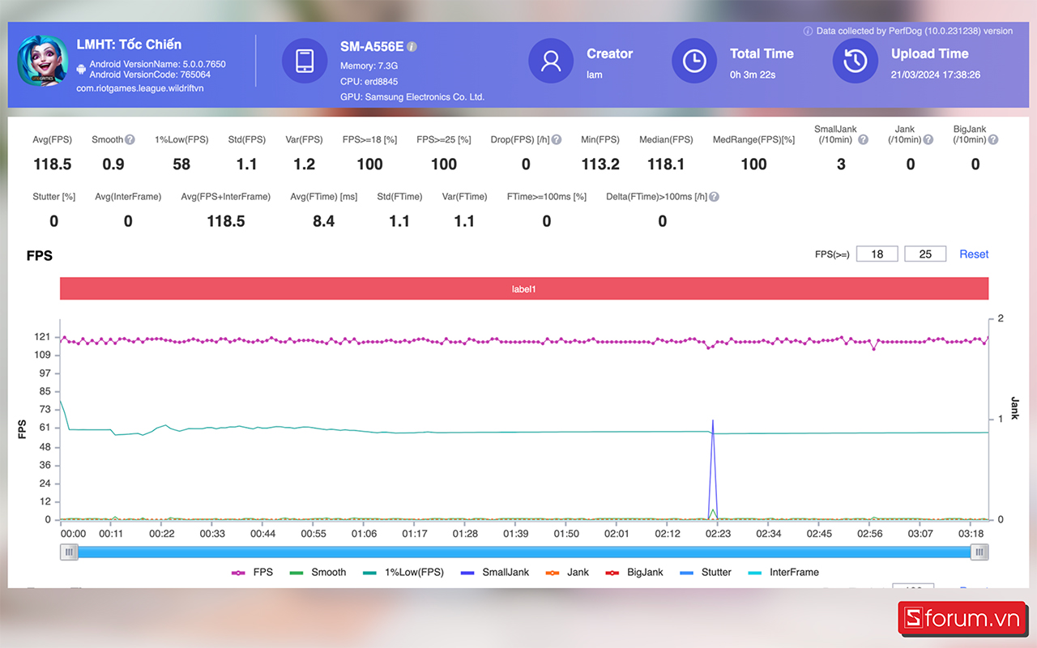1037x648 pixels.
Task: Click the phone device icon
Action: [305, 61]
